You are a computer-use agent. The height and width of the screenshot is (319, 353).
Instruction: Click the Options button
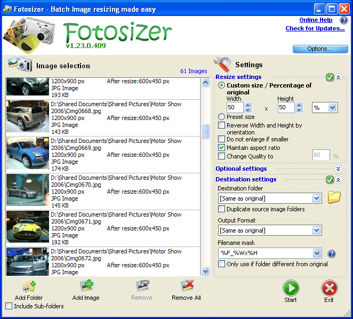pos(319,49)
